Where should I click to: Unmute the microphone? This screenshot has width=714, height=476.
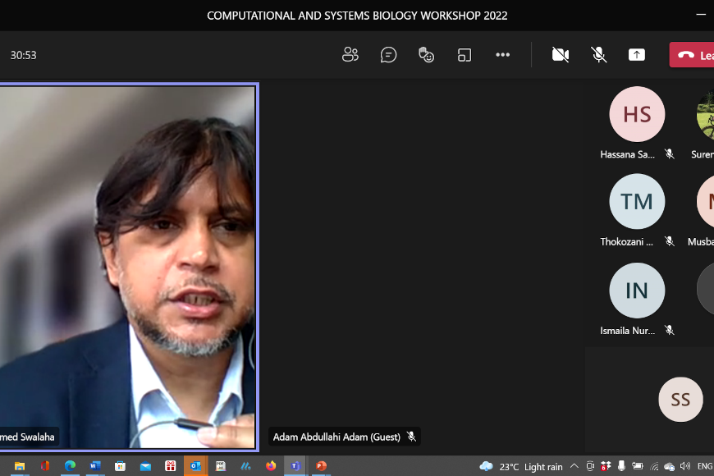coord(599,55)
